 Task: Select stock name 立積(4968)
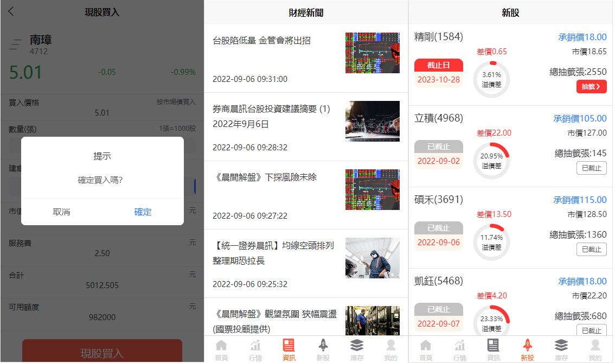tap(439, 118)
